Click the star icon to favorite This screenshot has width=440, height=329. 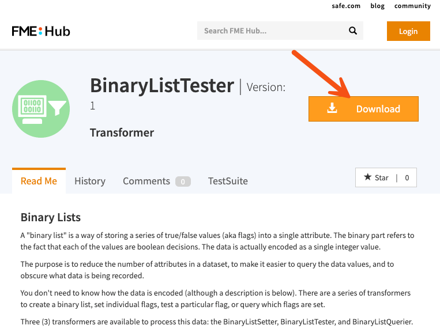pyautogui.click(x=368, y=177)
